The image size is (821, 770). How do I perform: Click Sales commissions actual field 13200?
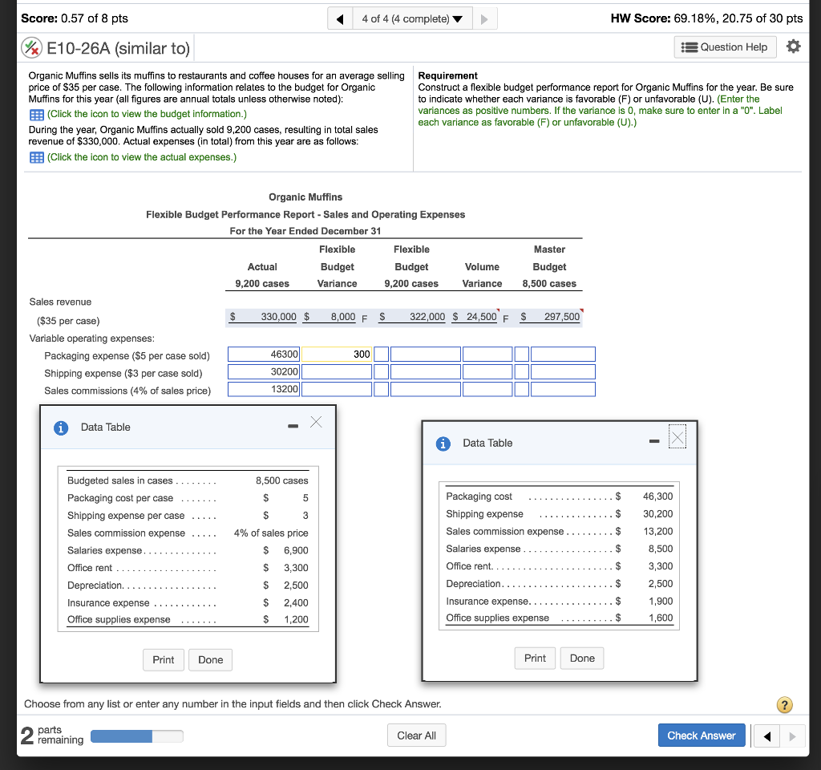264,389
